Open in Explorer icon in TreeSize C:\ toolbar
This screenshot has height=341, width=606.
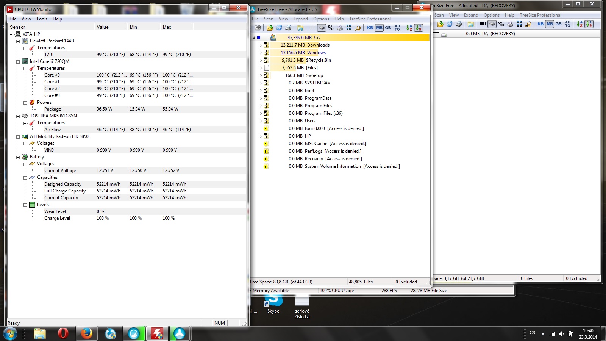click(x=300, y=28)
